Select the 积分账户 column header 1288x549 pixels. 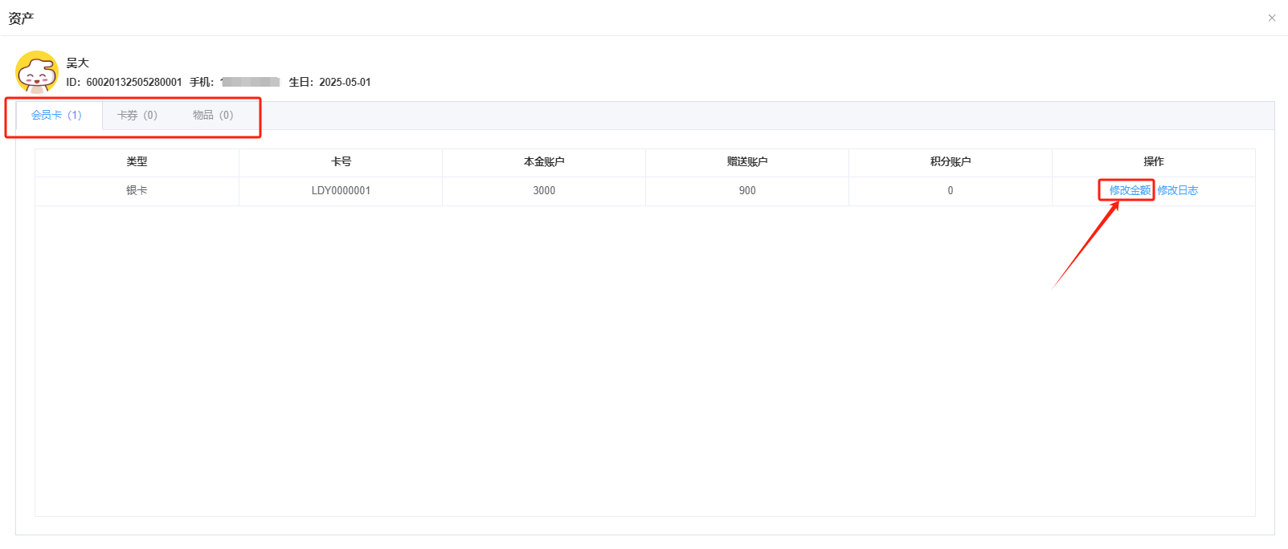pos(951,162)
